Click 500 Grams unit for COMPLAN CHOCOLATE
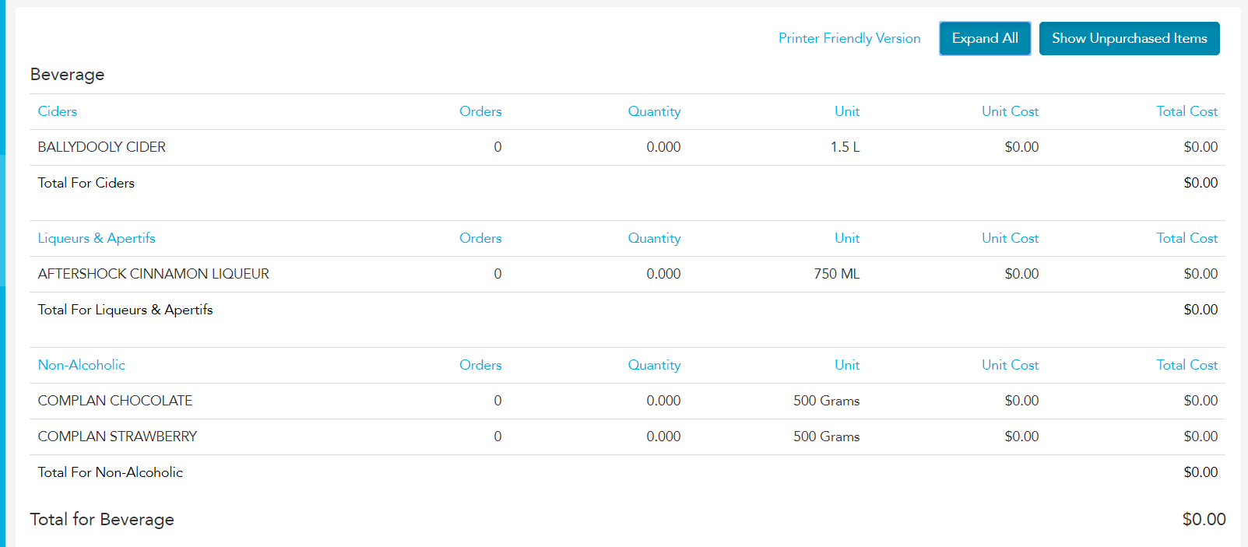 (x=827, y=401)
